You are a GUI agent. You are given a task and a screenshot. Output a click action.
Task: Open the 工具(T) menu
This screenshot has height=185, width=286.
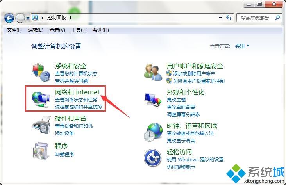[79, 30]
